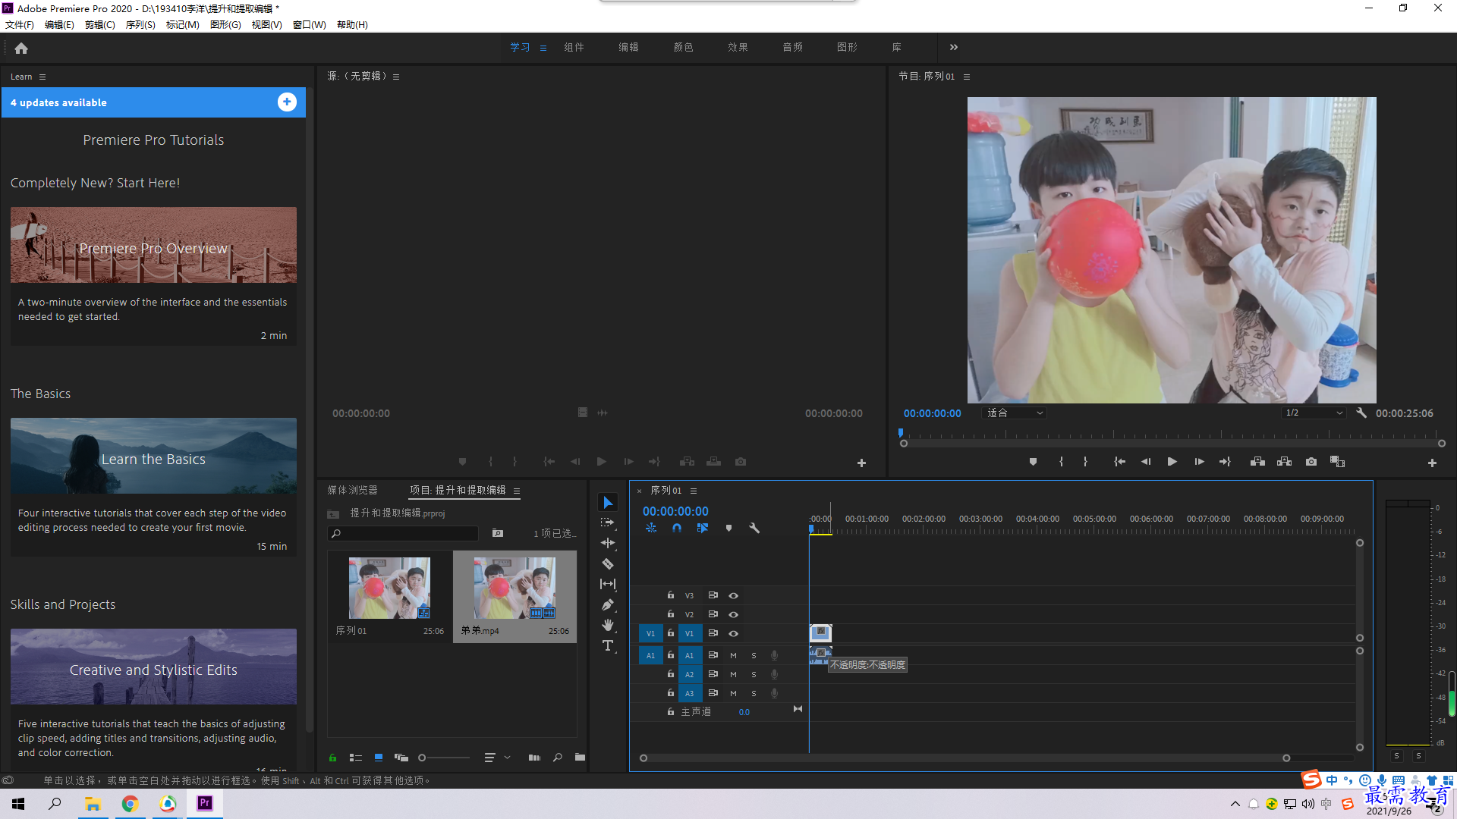Go to Home screen icon
Image resolution: width=1457 pixels, height=819 pixels.
(x=21, y=48)
